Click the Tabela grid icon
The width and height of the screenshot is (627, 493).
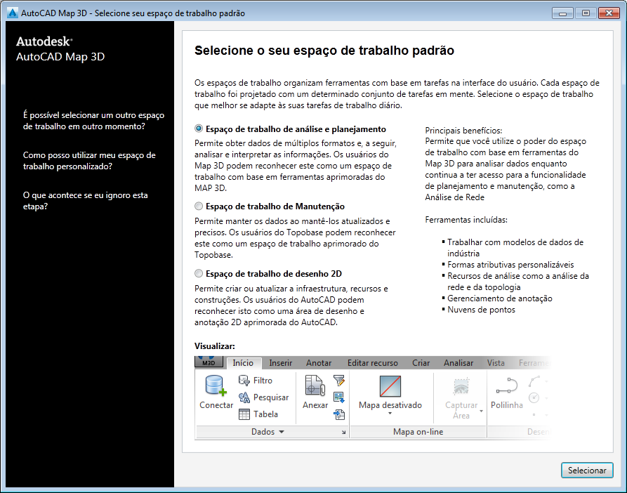(244, 414)
